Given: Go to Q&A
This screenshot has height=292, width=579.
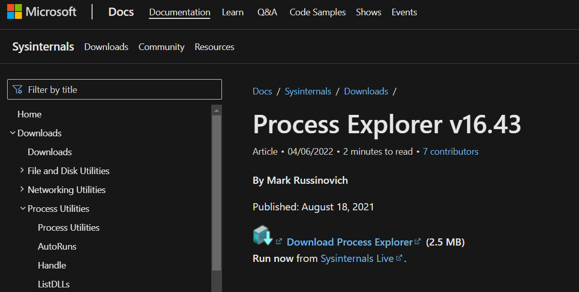Looking at the screenshot, I should point(267,12).
